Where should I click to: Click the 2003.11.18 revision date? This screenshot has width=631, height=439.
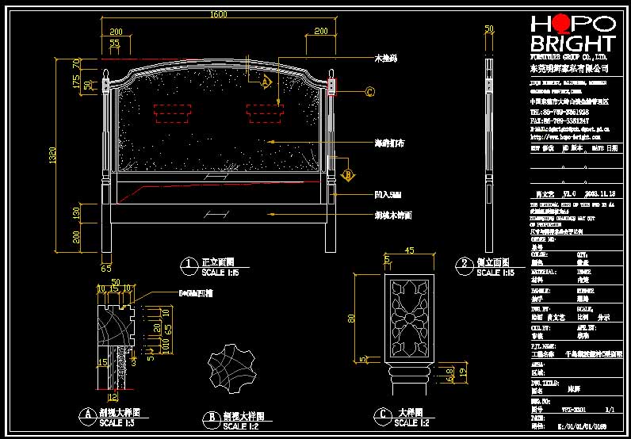tap(601, 193)
